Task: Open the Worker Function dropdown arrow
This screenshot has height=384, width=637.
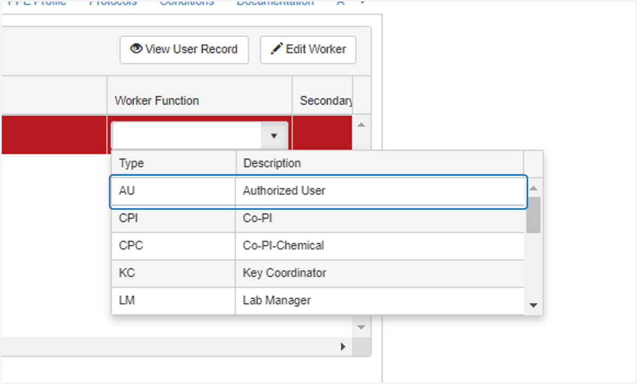Action: 274,136
